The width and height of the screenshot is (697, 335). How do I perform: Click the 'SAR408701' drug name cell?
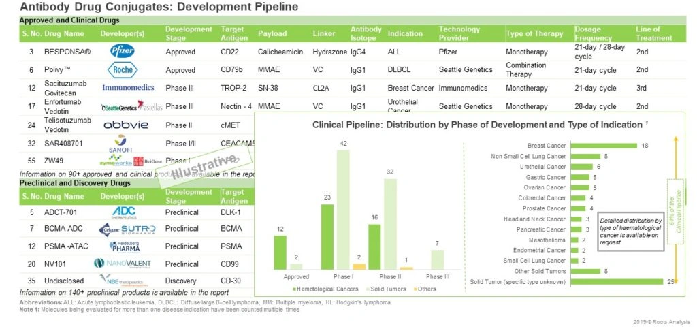click(63, 144)
